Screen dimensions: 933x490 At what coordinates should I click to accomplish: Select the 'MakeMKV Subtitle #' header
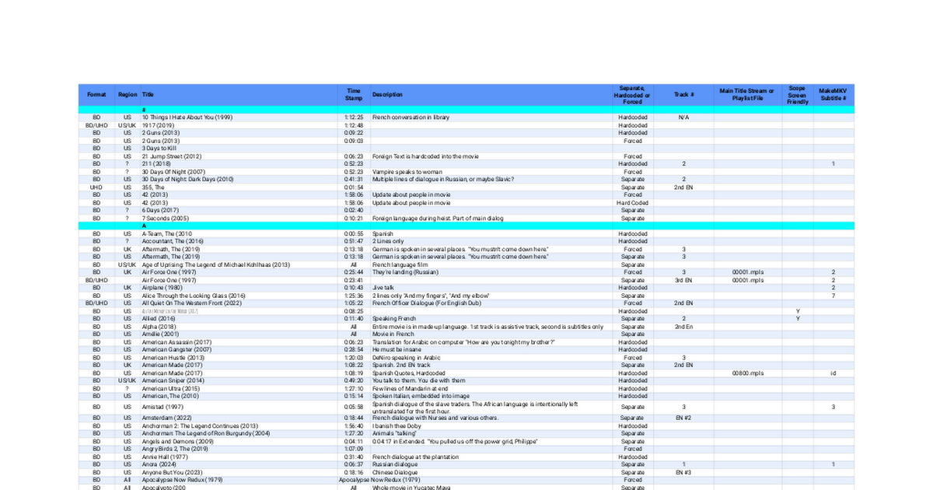(x=833, y=95)
